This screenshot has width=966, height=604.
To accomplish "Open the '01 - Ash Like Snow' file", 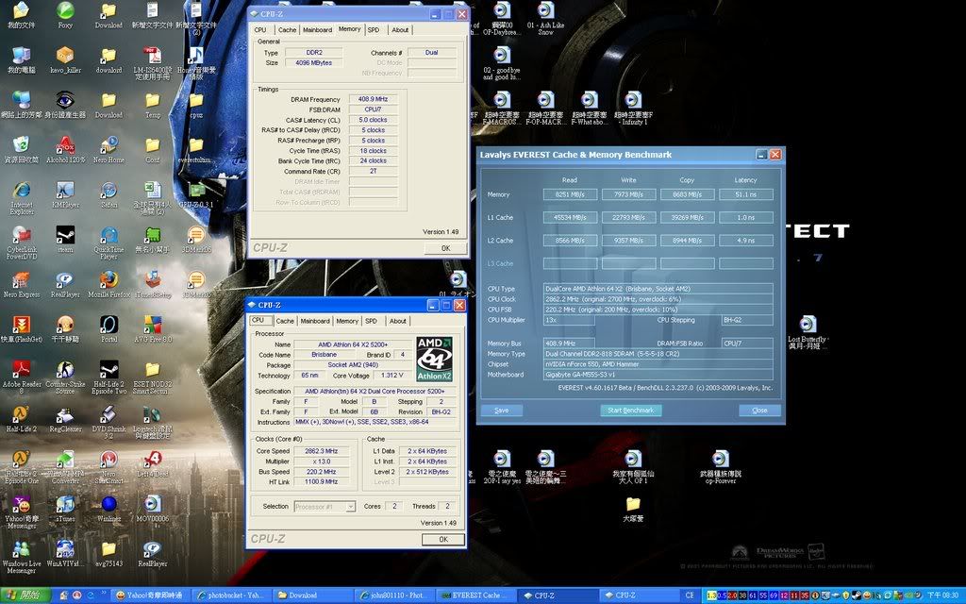I will click(x=545, y=19).
